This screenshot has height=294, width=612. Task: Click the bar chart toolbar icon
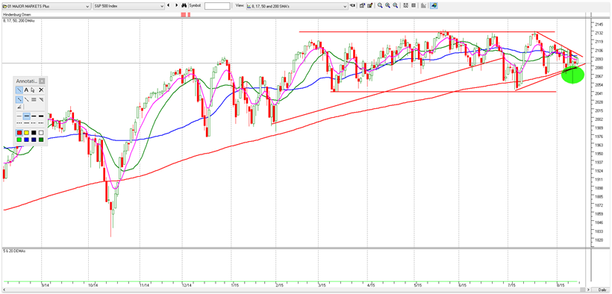click(x=423, y=5)
